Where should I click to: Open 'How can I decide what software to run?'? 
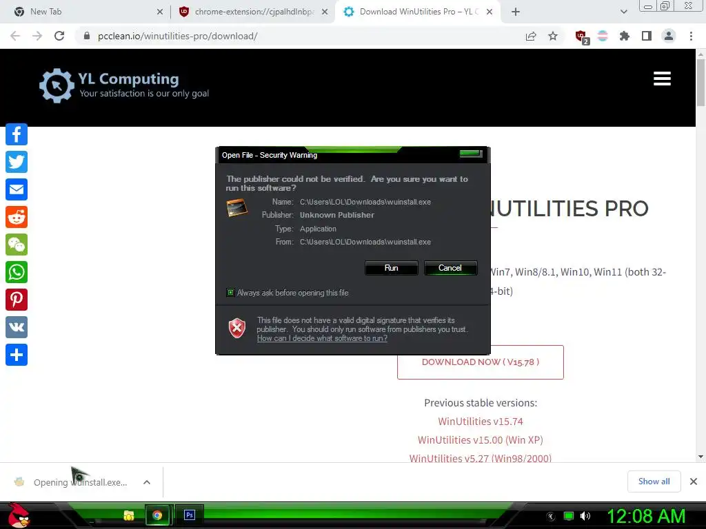(x=322, y=338)
